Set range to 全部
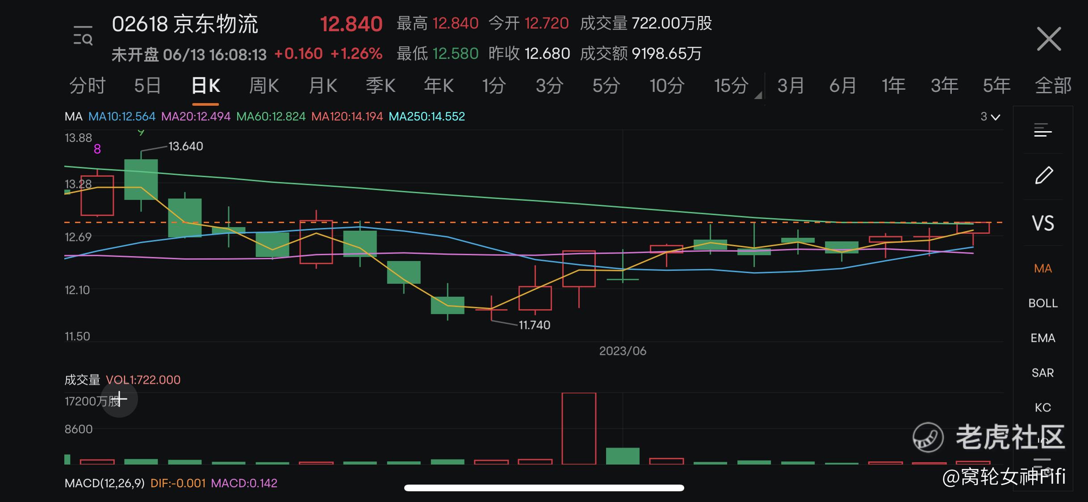 point(1053,85)
